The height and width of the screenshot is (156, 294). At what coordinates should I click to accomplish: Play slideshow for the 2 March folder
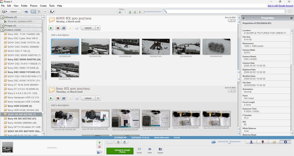coord(51,28)
